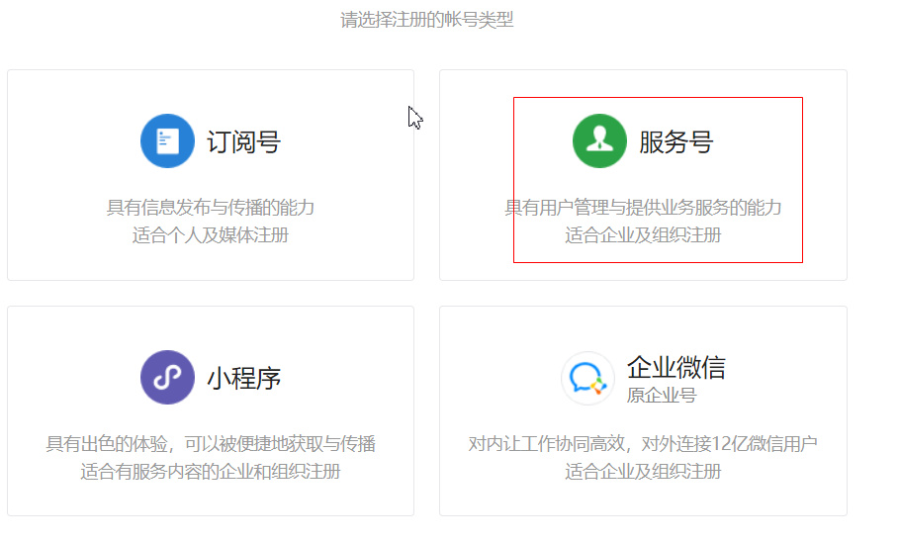Click the green 服务号 person icon

tap(599, 141)
